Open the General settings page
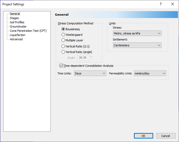Image resolution: width=179 pixels, height=142 pixels. click(15, 14)
